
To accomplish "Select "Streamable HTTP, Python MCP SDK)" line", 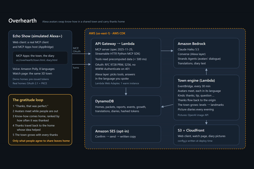I will 118,54.
